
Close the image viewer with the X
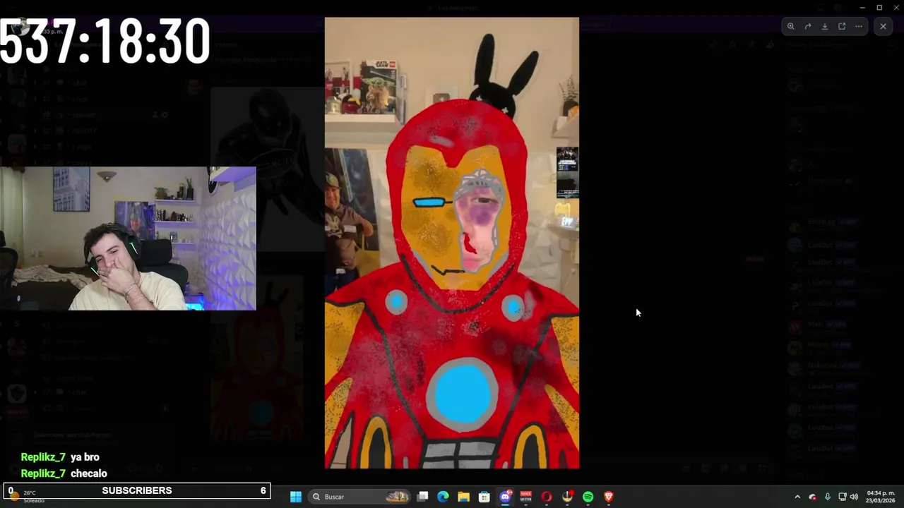[883, 26]
